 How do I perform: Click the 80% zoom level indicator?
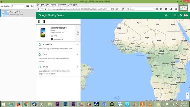pos(117,9)
